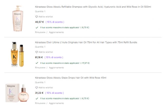The width and height of the screenshot is (163, 105).
Task: Open Kérastase Gloss Absolu Refillable Shampoo title link
Action: pos(93,7)
